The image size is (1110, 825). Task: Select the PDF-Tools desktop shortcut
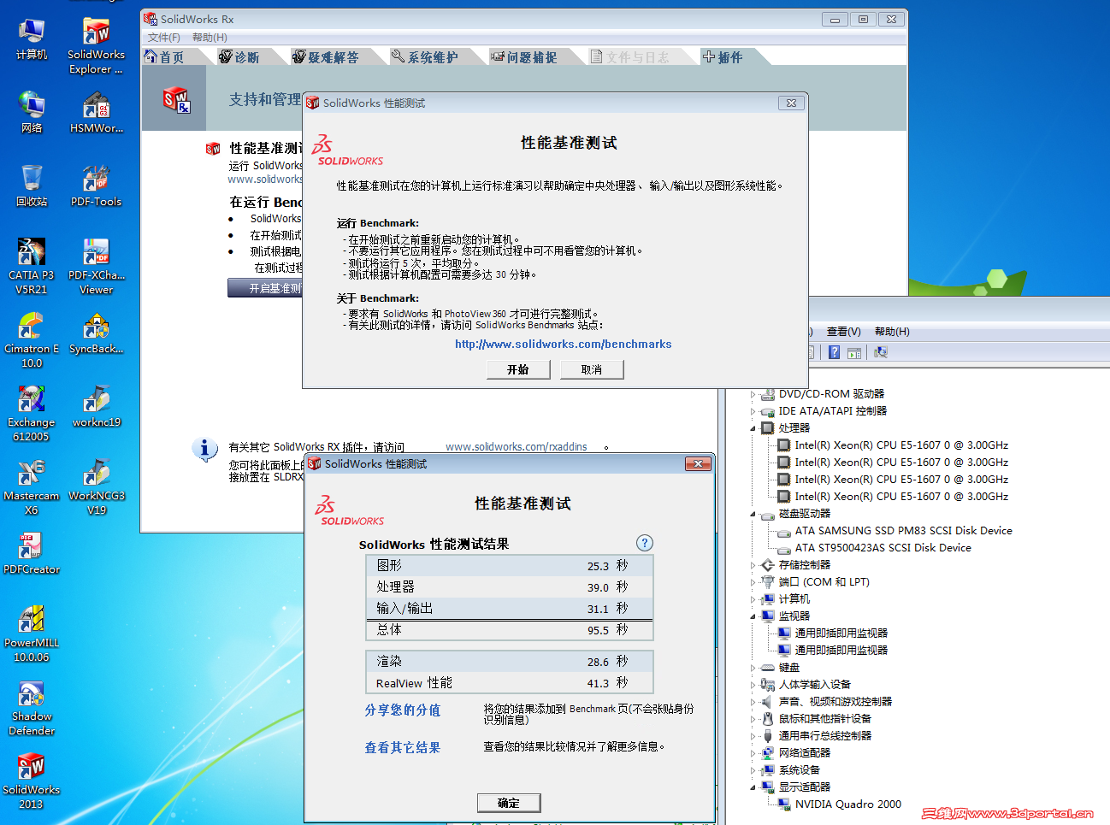tap(96, 186)
